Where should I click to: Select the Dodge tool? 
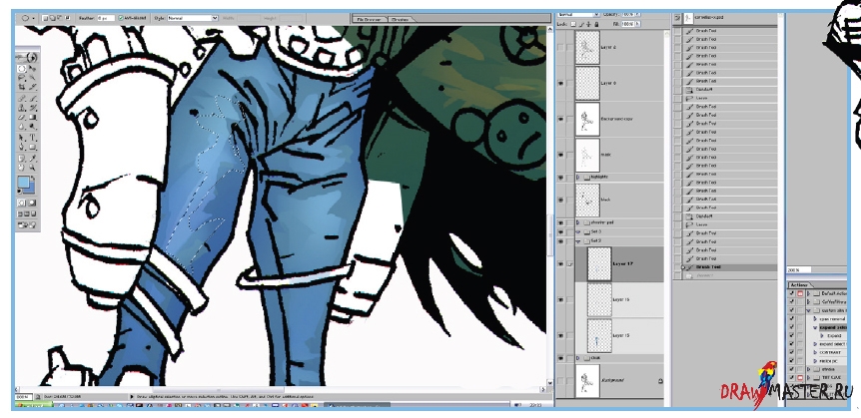(33, 126)
